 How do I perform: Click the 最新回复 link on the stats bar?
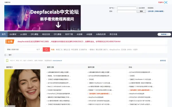(163, 60)
